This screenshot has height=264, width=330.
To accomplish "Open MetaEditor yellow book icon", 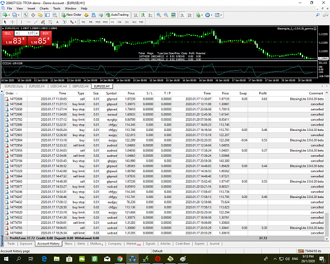I will click(86, 15).
